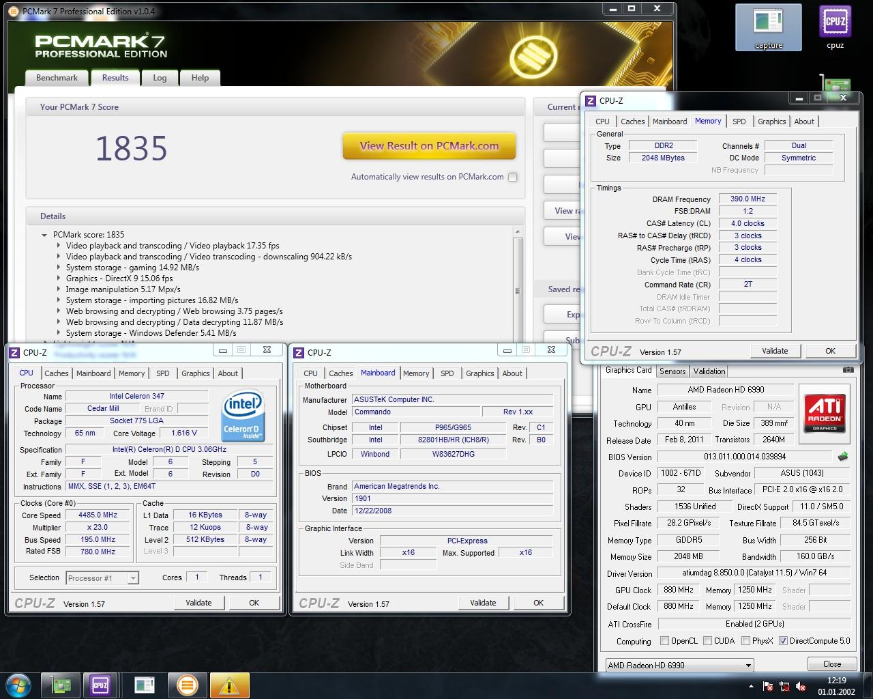Expand System storage - importing pictures row
Viewport: 873px width, 699px height.
59,300
